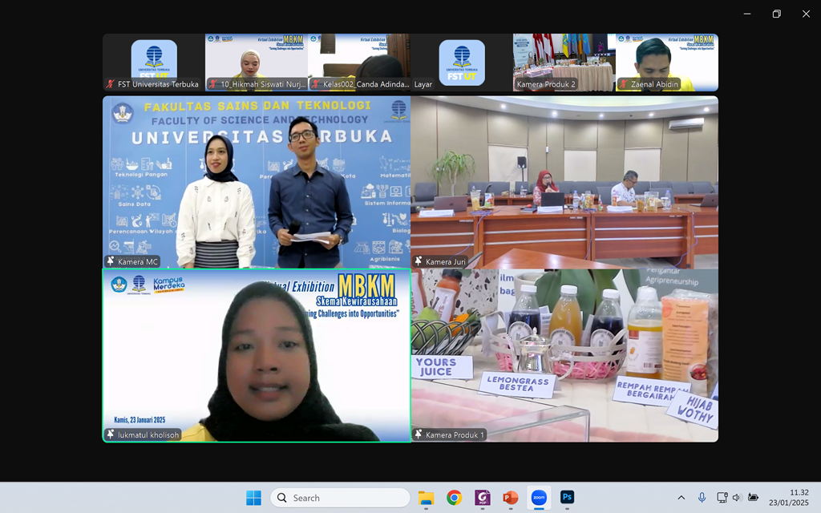The height and width of the screenshot is (513, 821).
Task: Open the volume control in system tray
Action: pyautogui.click(x=737, y=498)
